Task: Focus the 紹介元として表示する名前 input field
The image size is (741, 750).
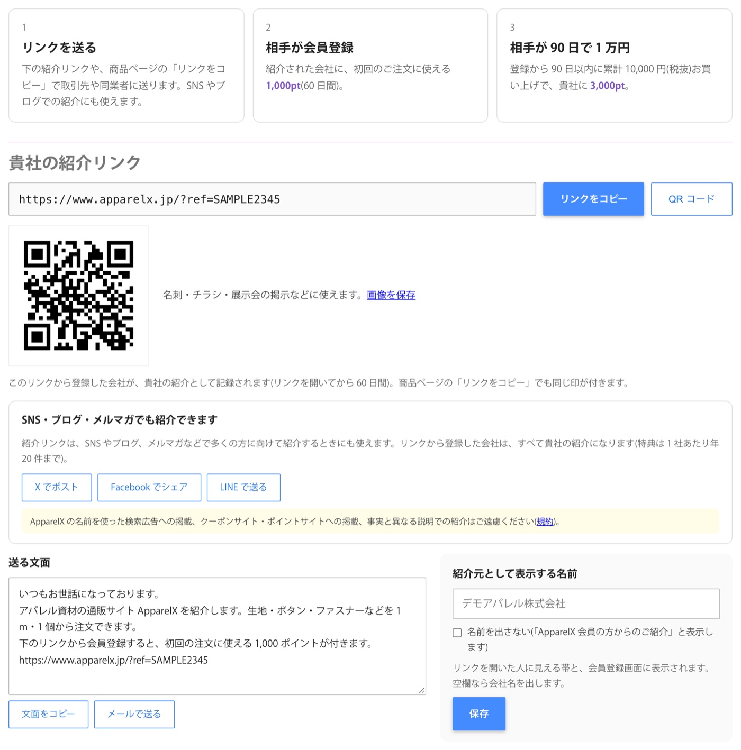Action: pyautogui.click(x=586, y=603)
